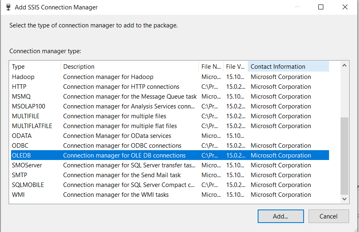Choose the ODBC connection type

[x=20, y=146]
